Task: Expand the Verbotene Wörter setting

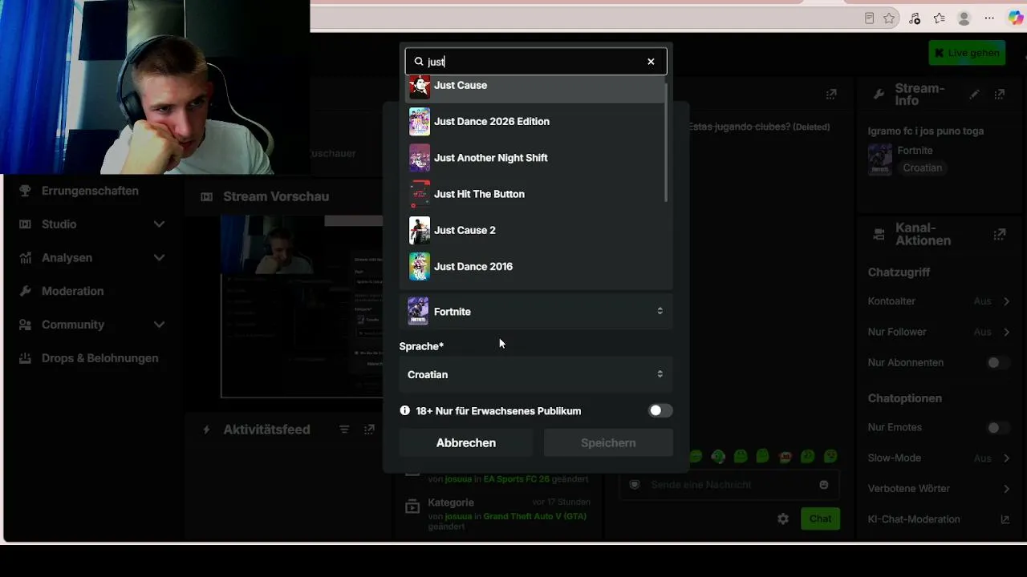Action: [1006, 489]
